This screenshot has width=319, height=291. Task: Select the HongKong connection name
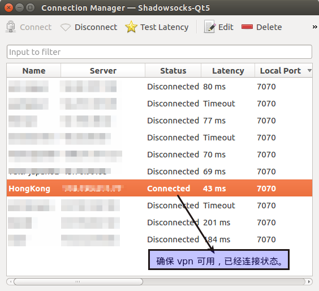coord(29,189)
